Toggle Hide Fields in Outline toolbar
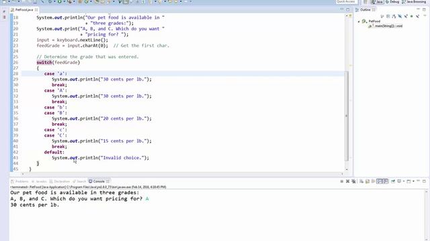The height and width of the screenshot is (241, 430). (x=400, y=16)
